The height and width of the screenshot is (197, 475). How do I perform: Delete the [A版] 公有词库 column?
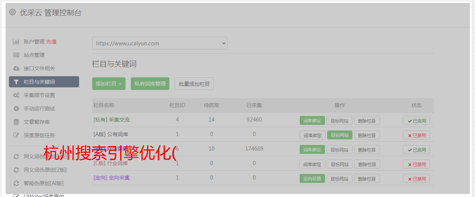(x=367, y=135)
